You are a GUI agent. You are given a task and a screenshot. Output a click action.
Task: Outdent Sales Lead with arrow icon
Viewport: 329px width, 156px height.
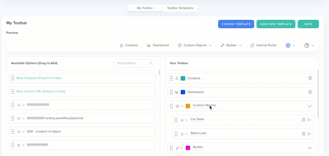(310, 134)
